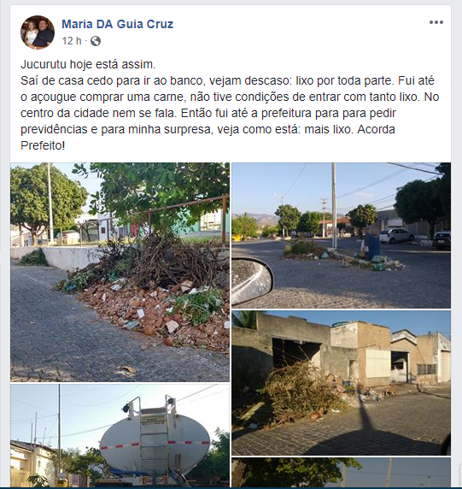462x489 pixels.
Task: Open the post via the 12 h timestamp
Action: coord(72,41)
